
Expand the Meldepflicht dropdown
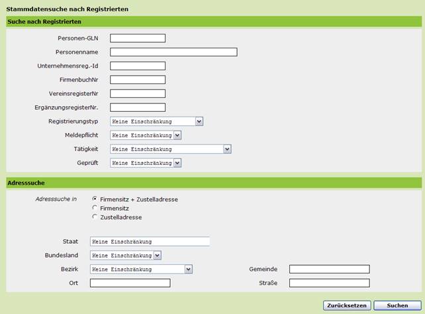145,135
